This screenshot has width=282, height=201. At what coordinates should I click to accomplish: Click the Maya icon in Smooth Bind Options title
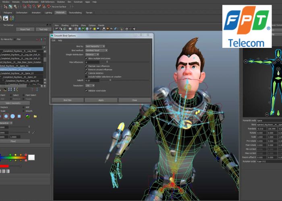pos(52,35)
